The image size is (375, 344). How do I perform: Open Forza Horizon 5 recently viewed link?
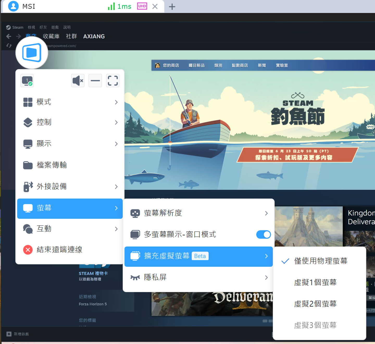[93, 304]
